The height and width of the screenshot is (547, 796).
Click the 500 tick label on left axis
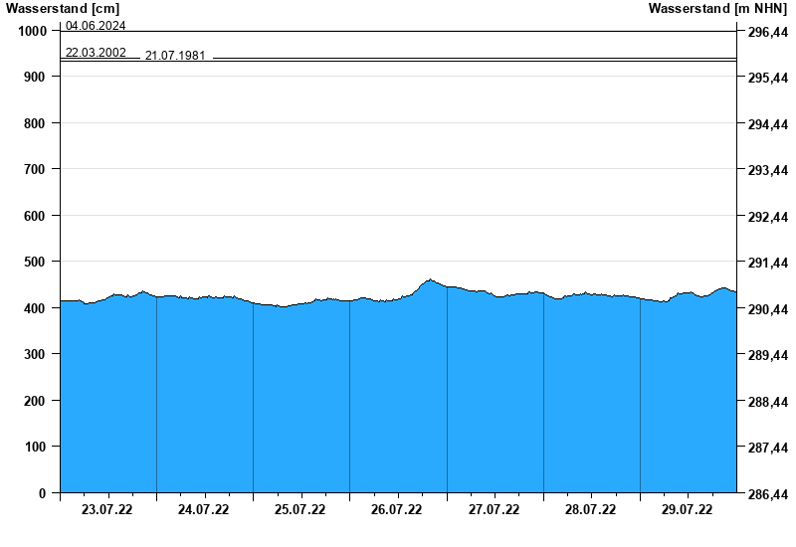tap(36, 262)
